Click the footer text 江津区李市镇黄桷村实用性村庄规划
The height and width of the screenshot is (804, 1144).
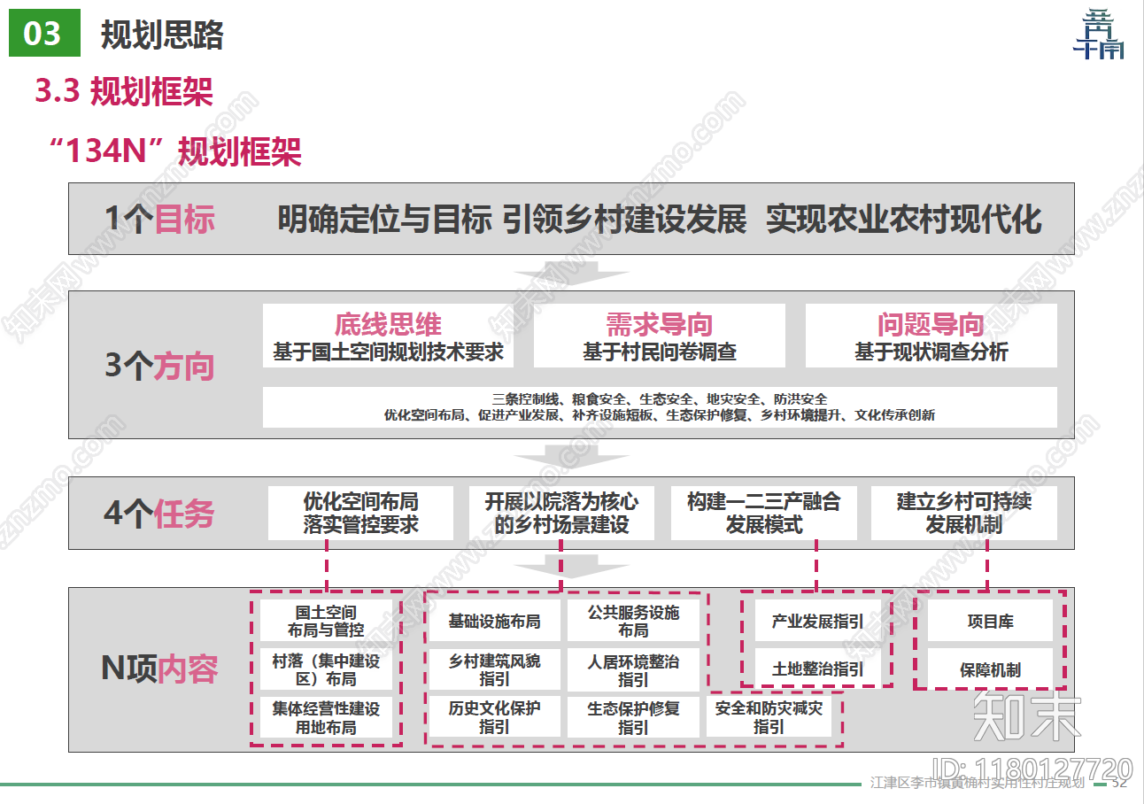coord(977,783)
